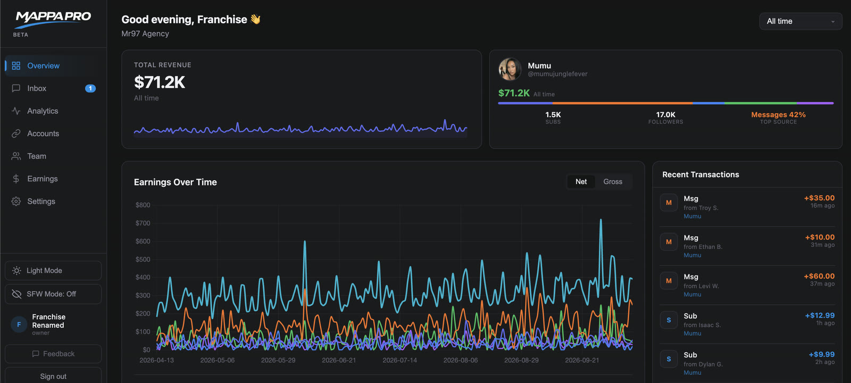Viewport: 851px width, 383px height.
Task: Click the +$35.00 transaction amount
Action: point(819,198)
